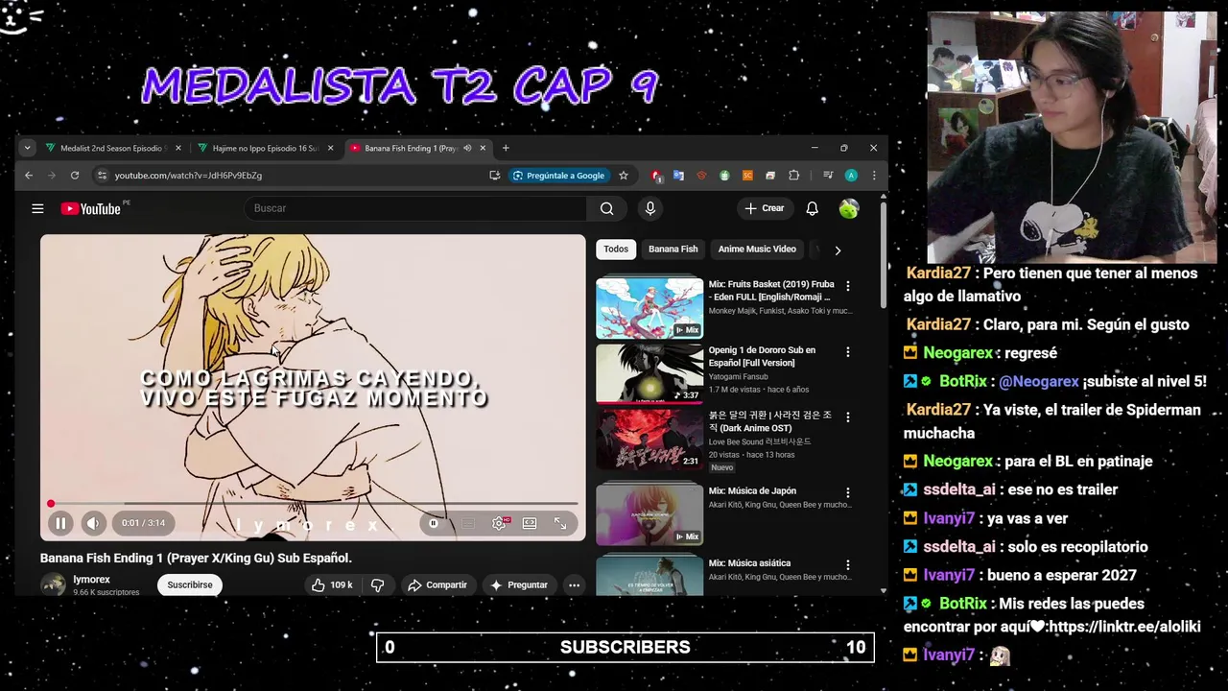Go back in browser history
The image size is (1228, 691).
click(29, 176)
